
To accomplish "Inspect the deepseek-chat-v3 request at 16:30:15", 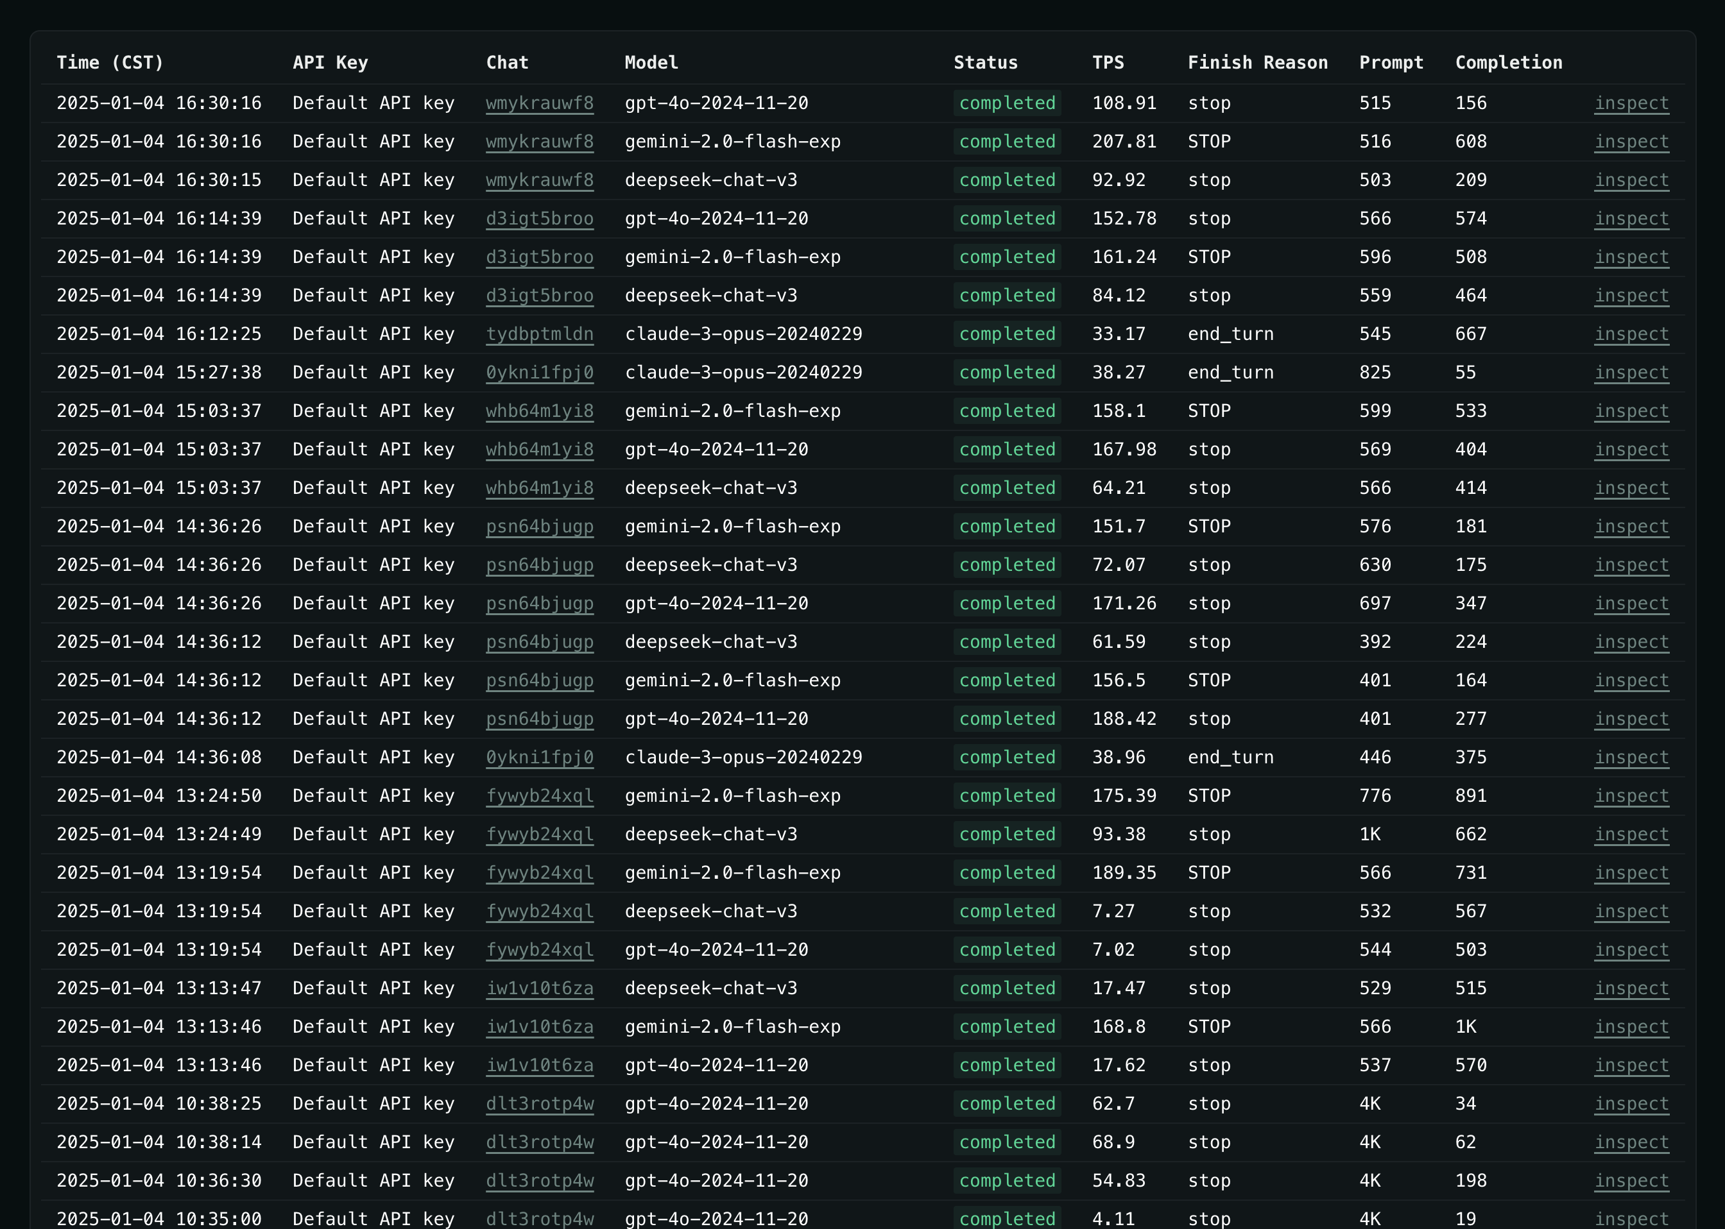I will click(1631, 180).
